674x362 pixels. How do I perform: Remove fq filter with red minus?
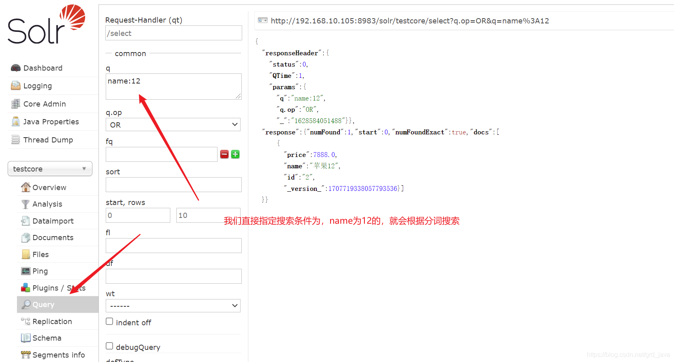coord(224,154)
